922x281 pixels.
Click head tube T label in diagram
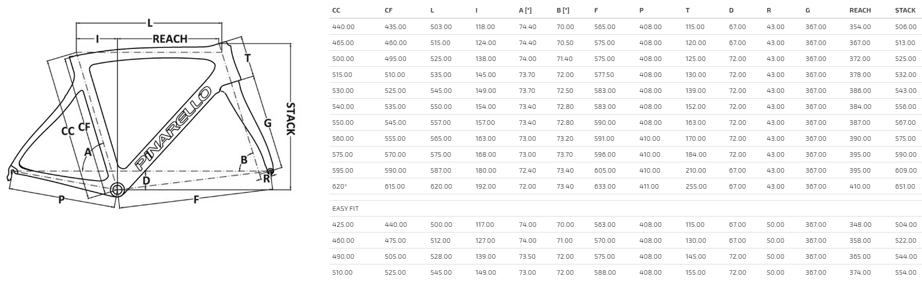(247, 58)
